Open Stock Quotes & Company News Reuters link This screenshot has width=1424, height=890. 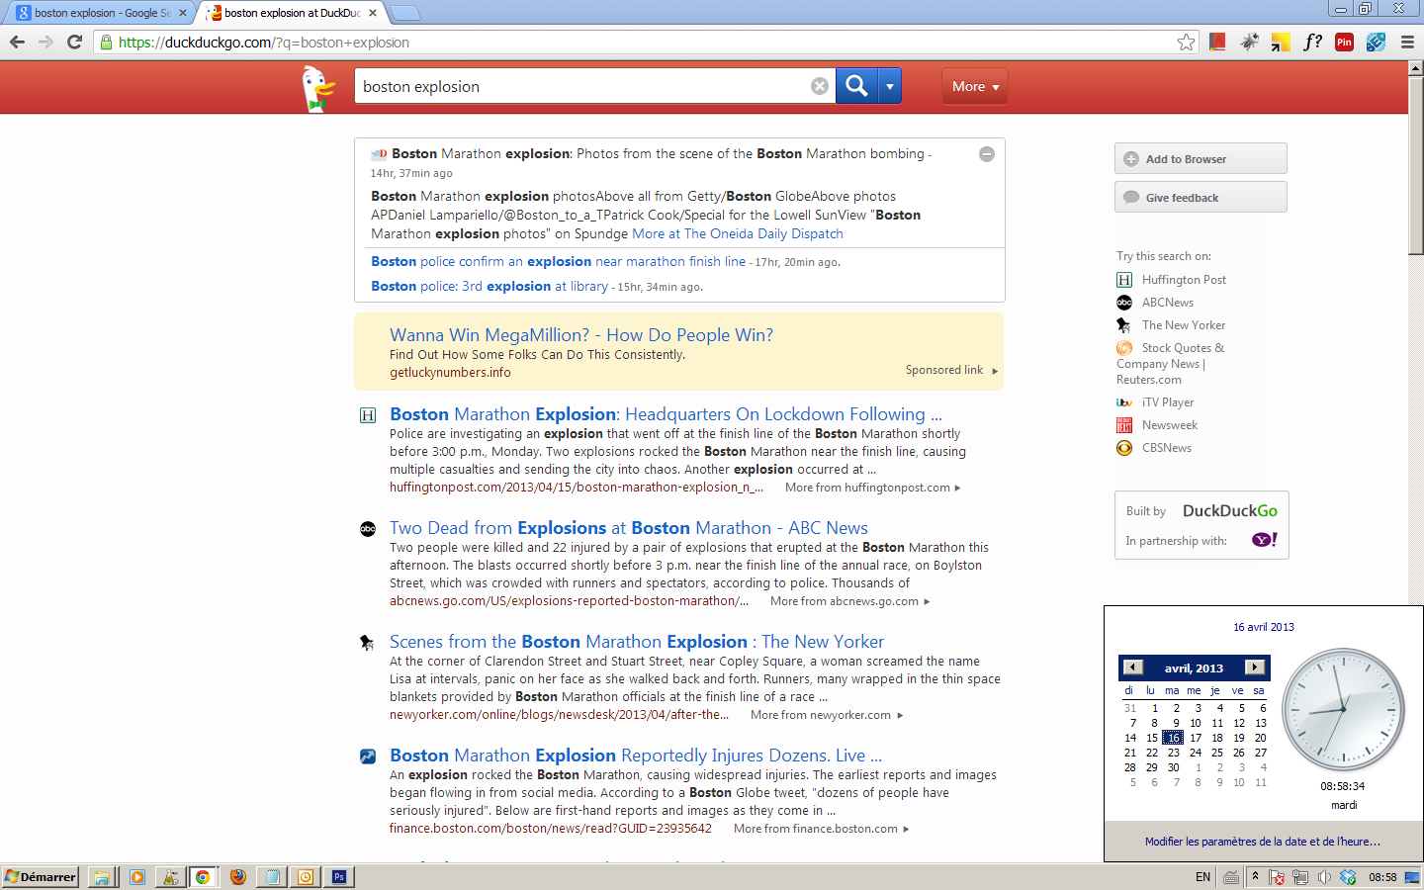[x=1171, y=363]
